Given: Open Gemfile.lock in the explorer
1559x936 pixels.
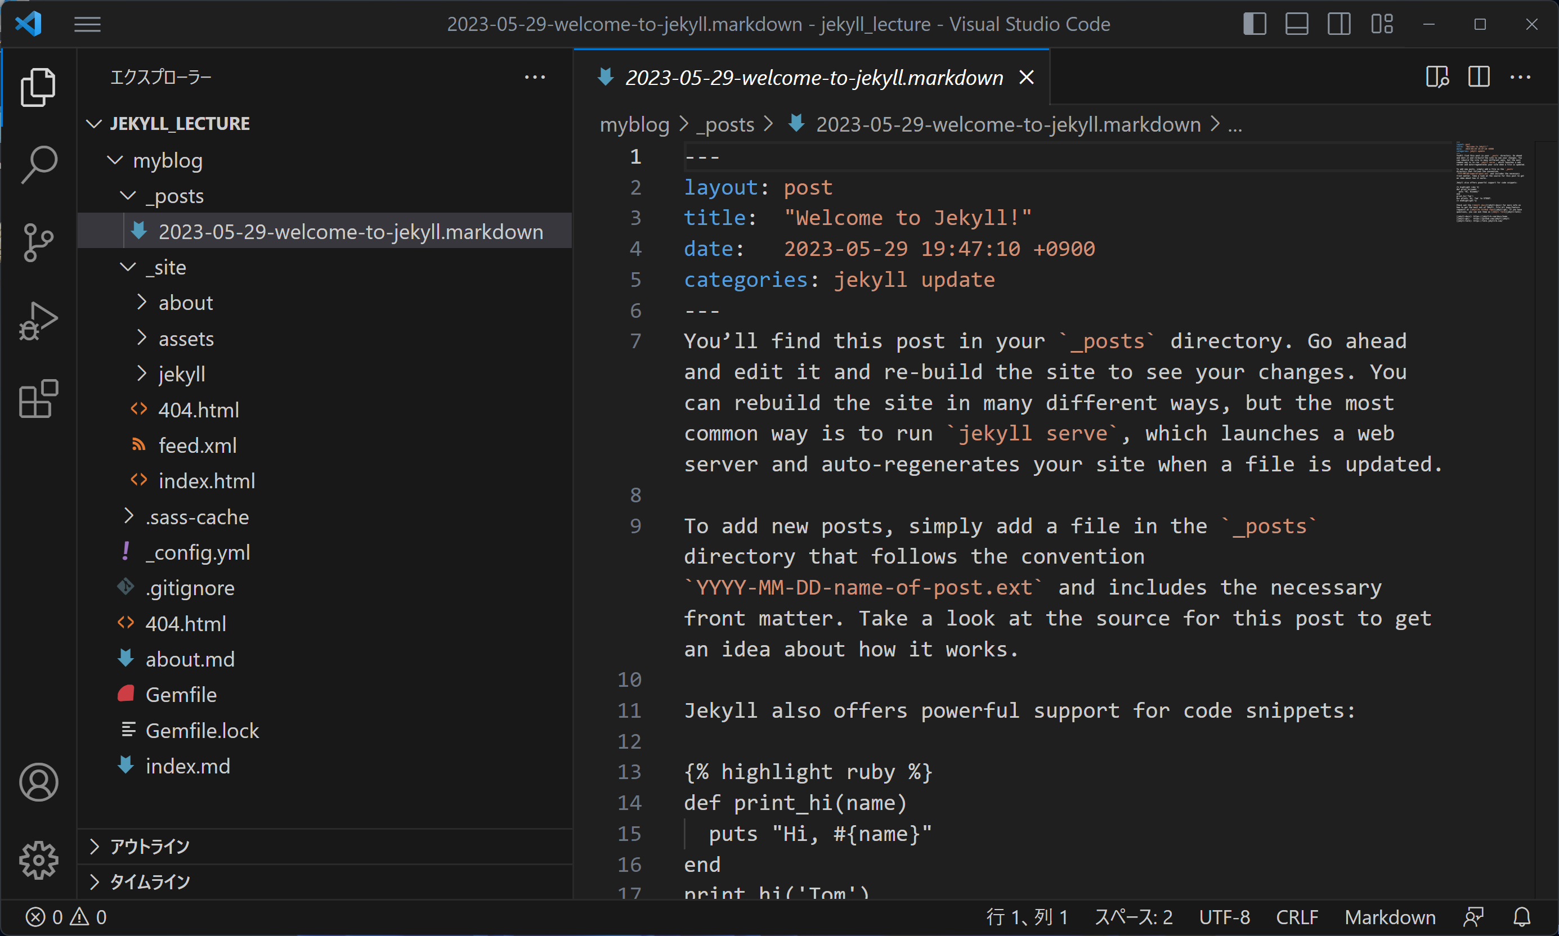Looking at the screenshot, I should coord(325,730).
